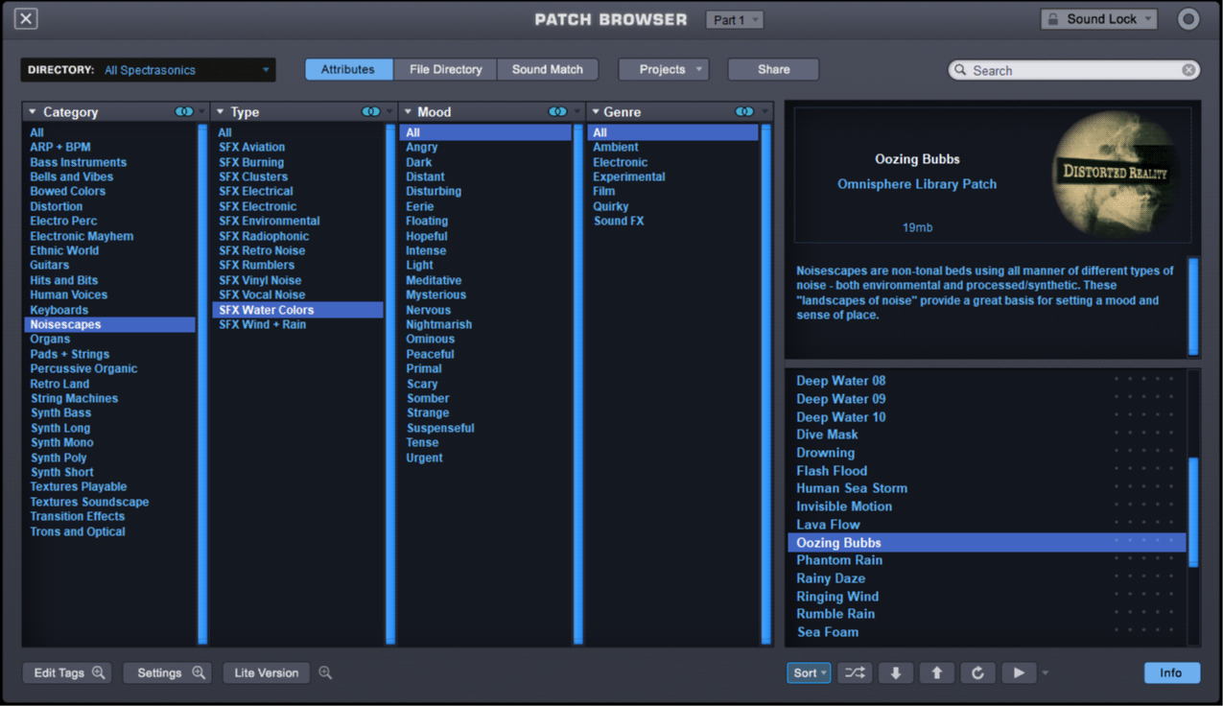Set rating dots for Deep Water 08
Viewport: 1223px width, 706px height.
click(1143, 380)
